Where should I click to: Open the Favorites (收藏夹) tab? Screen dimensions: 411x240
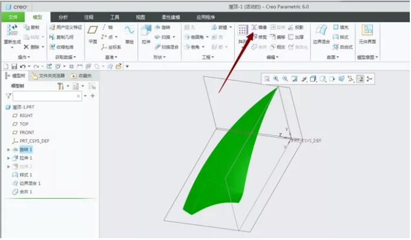(x=82, y=76)
